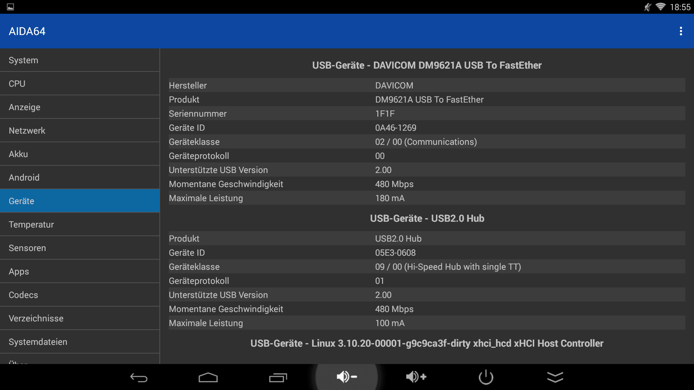Tap the Wi-Fi status icon
The height and width of the screenshot is (390, 694).
pyautogui.click(x=660, y=7)
